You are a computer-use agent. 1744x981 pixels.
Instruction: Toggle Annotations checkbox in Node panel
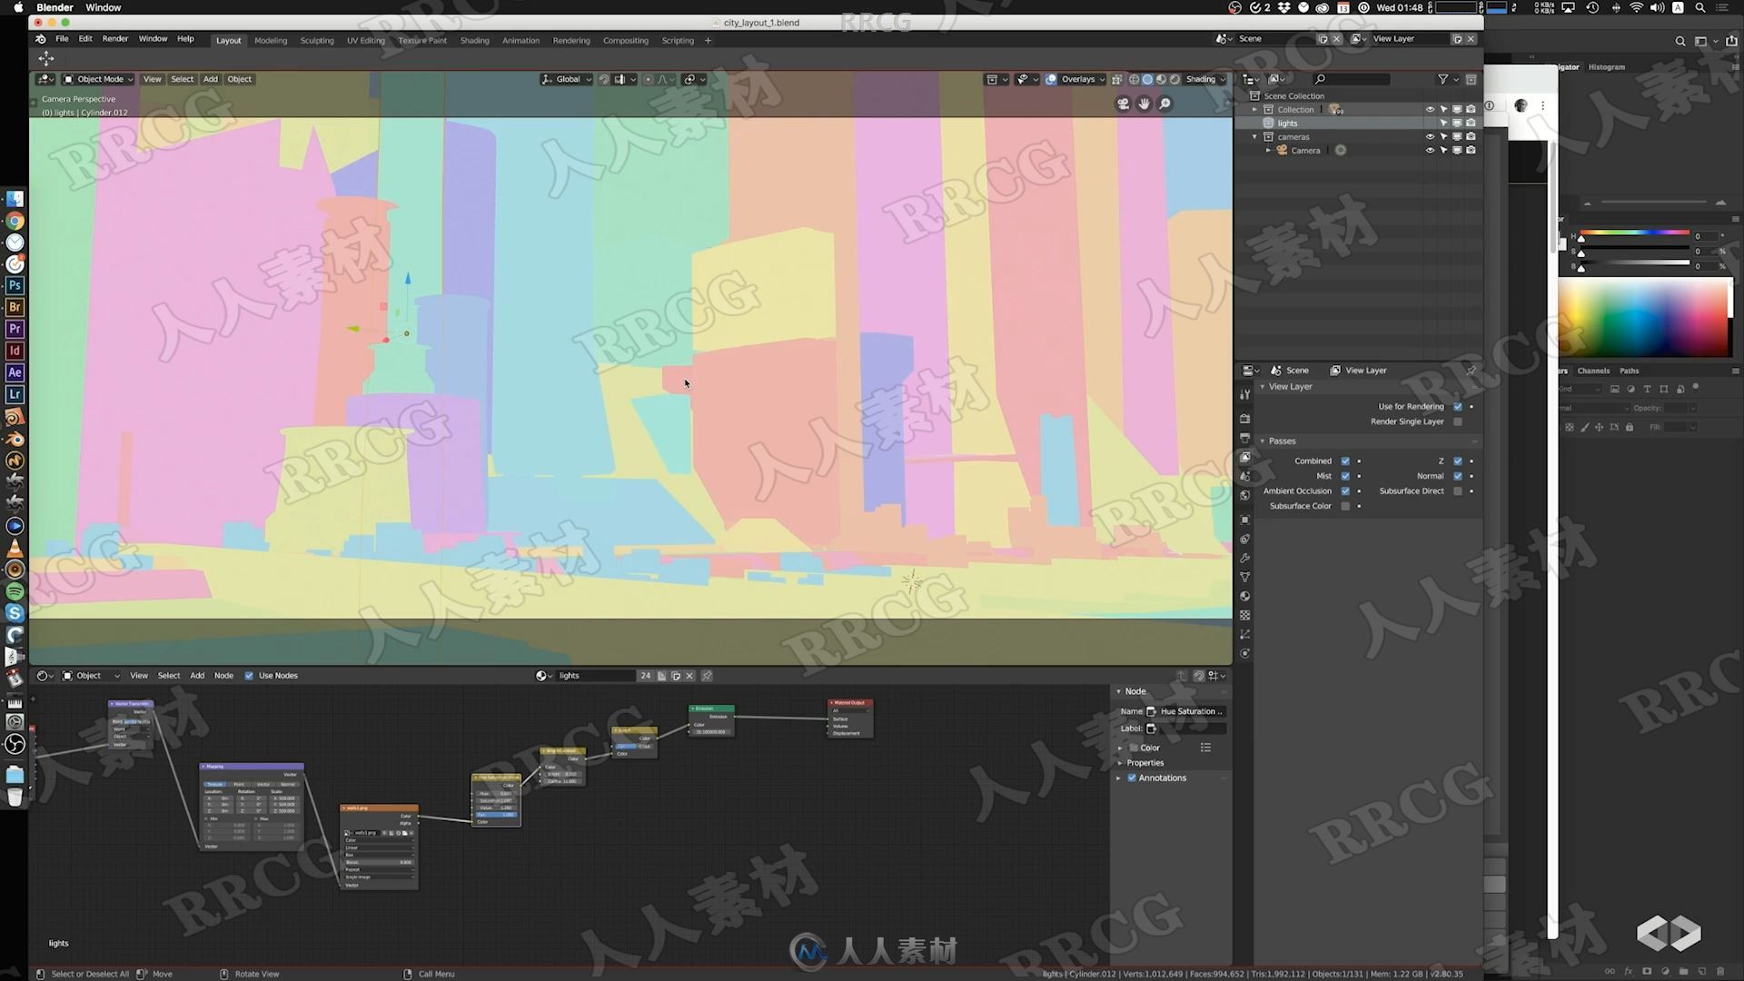pos(1132,778)
